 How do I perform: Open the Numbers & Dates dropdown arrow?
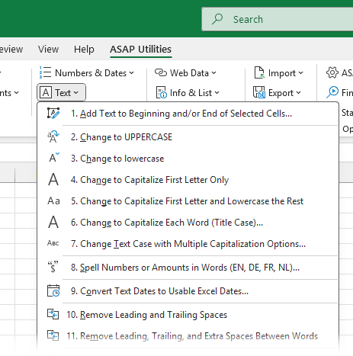tap(131, 73)
